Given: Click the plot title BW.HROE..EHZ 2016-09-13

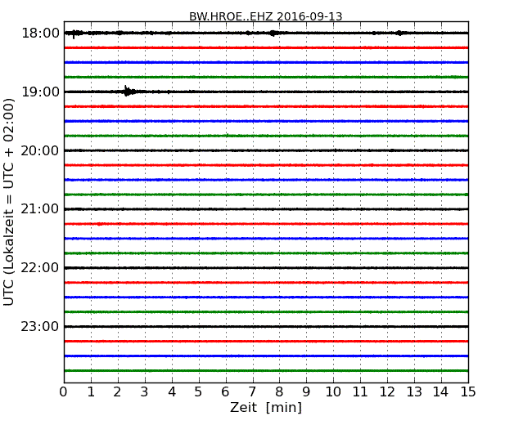Looking at the screenshot, I should pos(266,16).
